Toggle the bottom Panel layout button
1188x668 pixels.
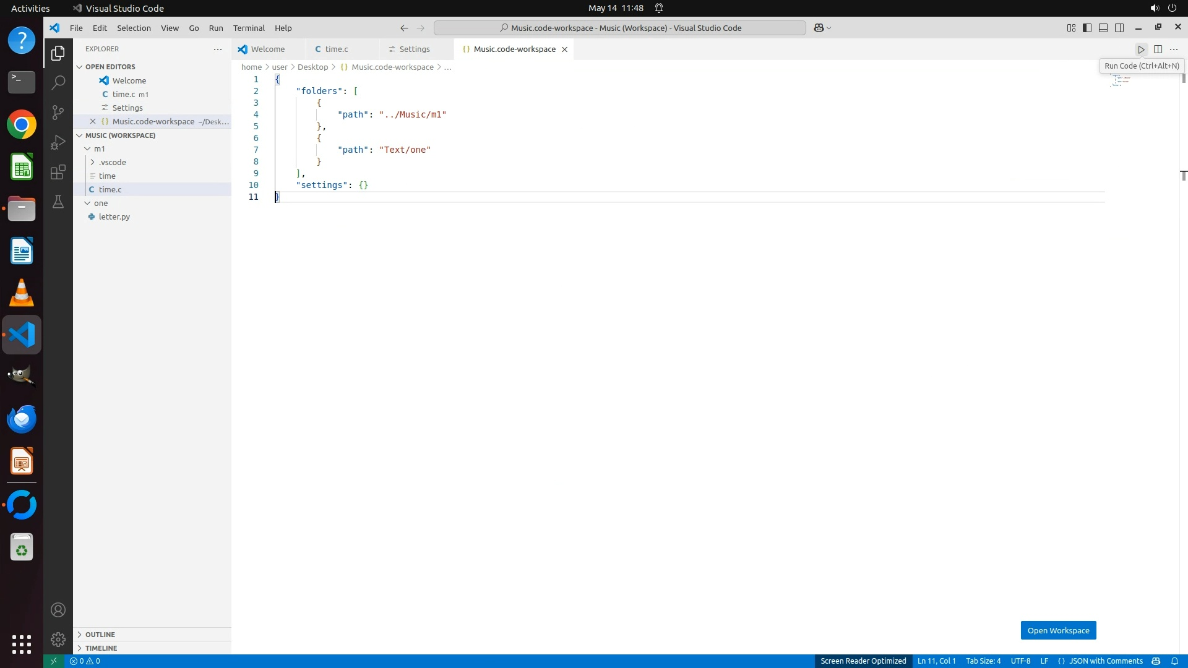(x=1103, y=28)
